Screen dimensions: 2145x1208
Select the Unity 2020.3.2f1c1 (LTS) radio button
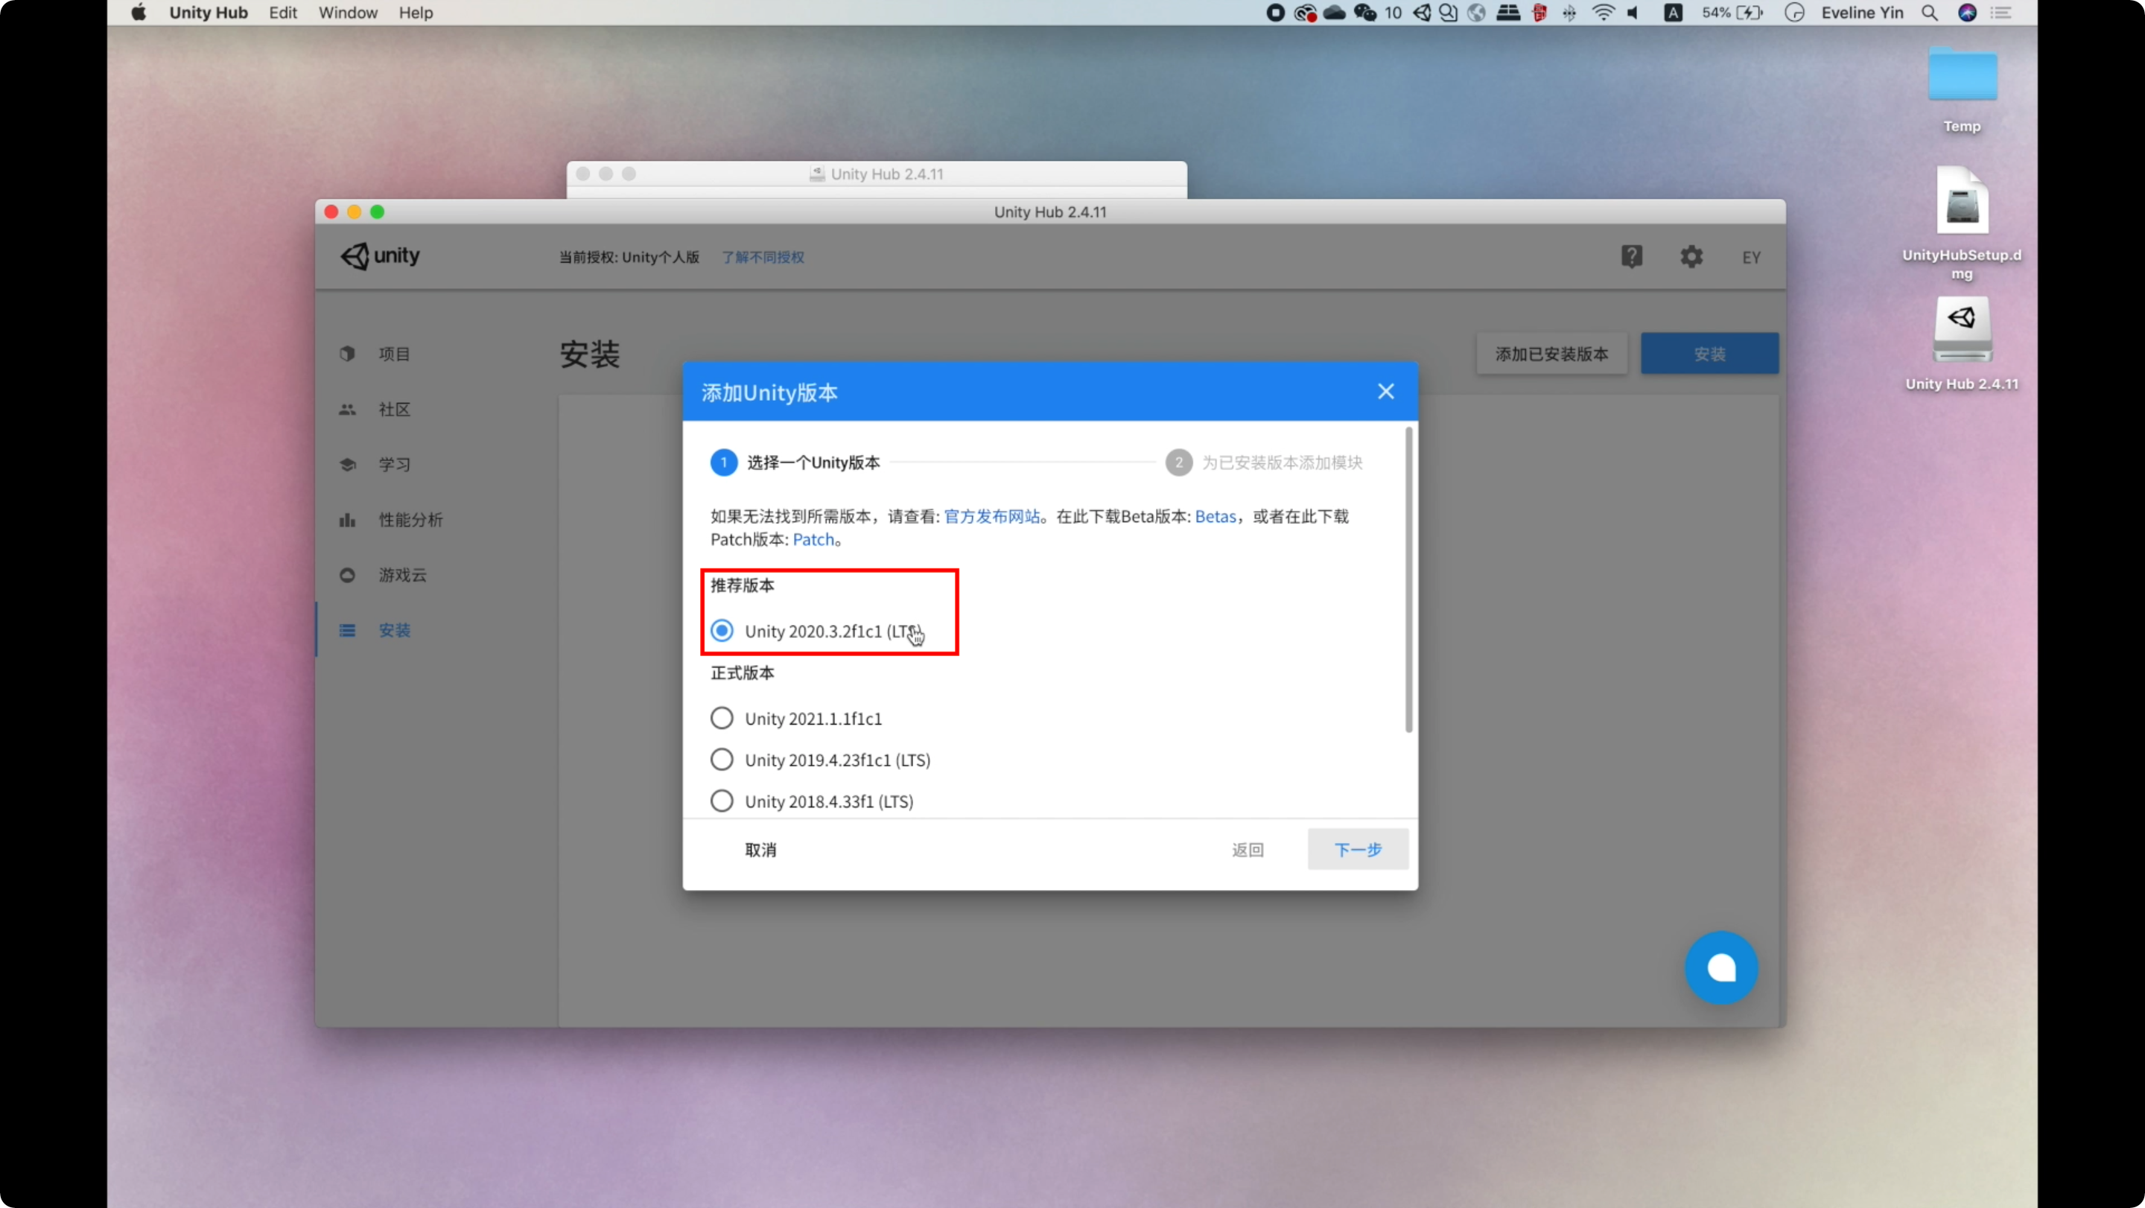[x=722, y=631]
